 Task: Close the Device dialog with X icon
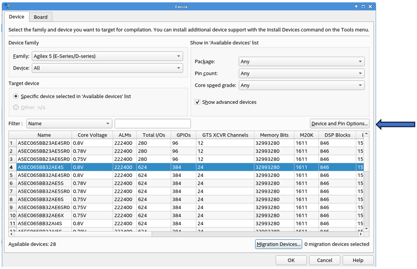(370, 7)
